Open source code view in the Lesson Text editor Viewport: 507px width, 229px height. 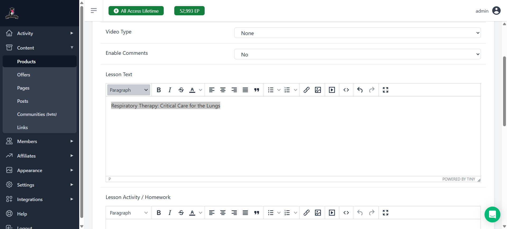click(346, 90)
